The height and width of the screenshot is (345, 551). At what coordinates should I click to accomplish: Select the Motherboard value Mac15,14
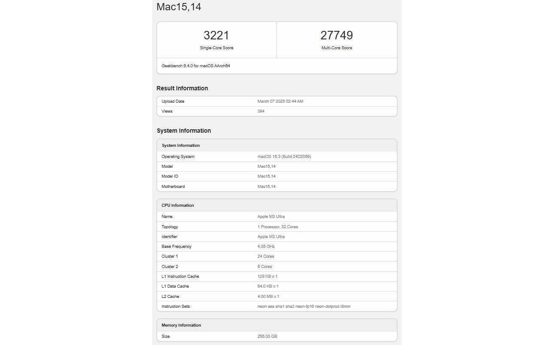click(x=266, y=187)
